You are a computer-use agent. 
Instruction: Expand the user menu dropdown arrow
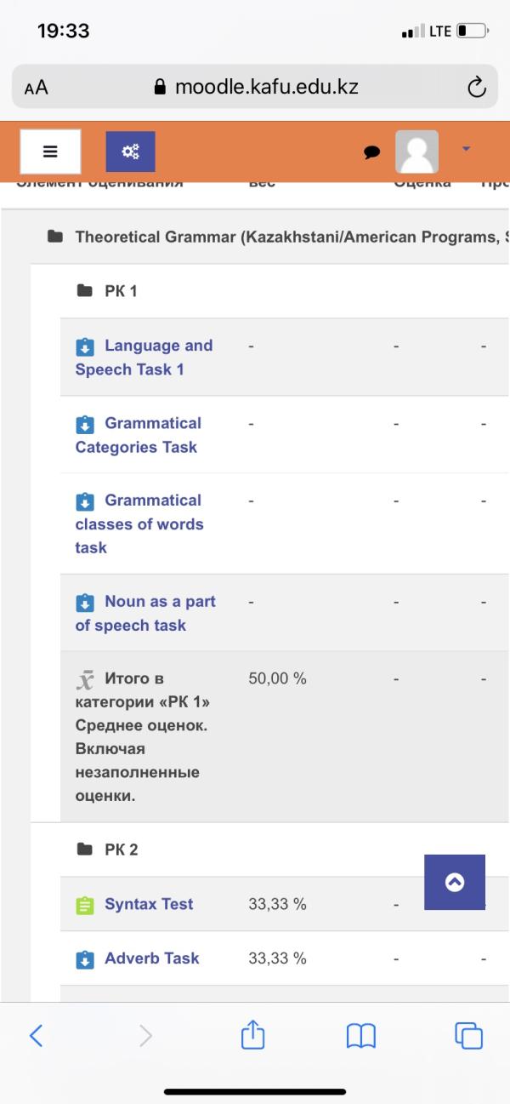click(x=466, y=149)
